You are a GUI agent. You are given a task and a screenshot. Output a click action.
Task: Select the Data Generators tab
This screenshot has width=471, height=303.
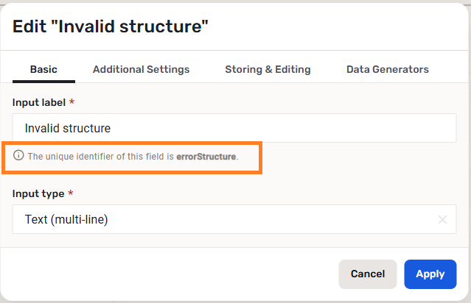point(387,69)
